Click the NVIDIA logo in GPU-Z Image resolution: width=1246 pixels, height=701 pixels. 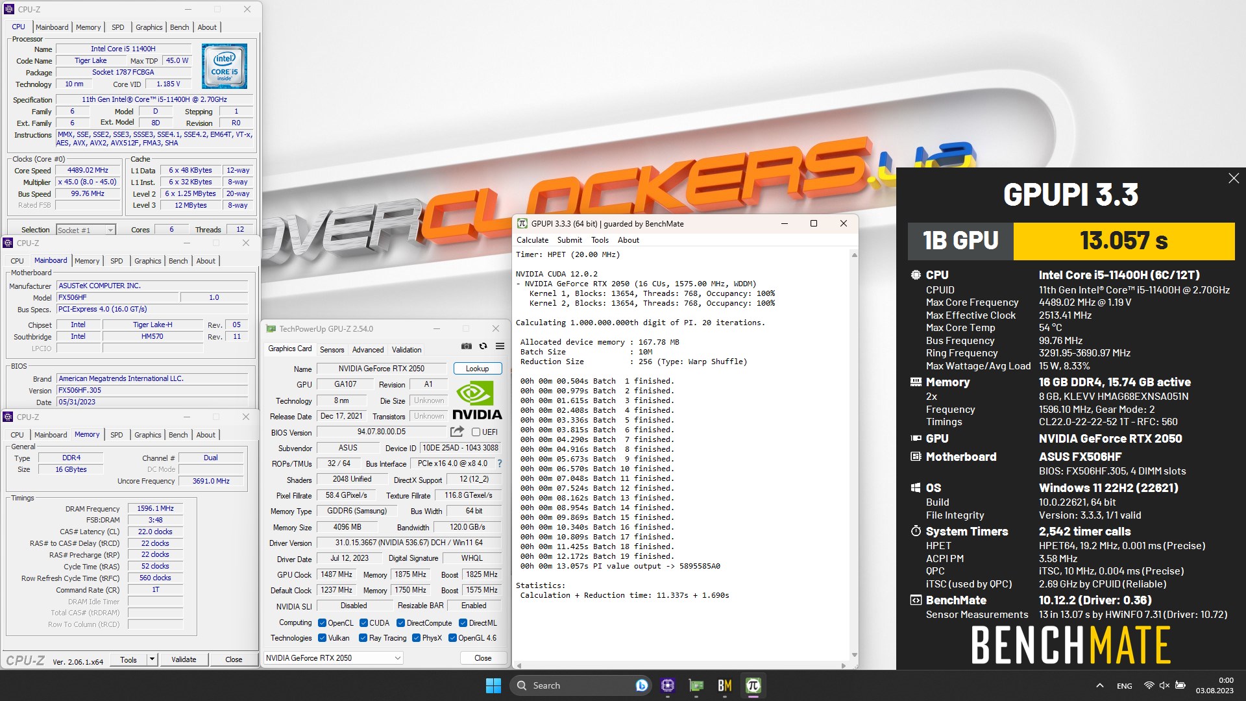click(477, 400)
